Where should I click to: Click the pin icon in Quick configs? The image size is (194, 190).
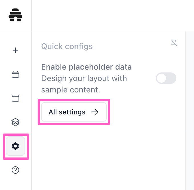[174, 43]
